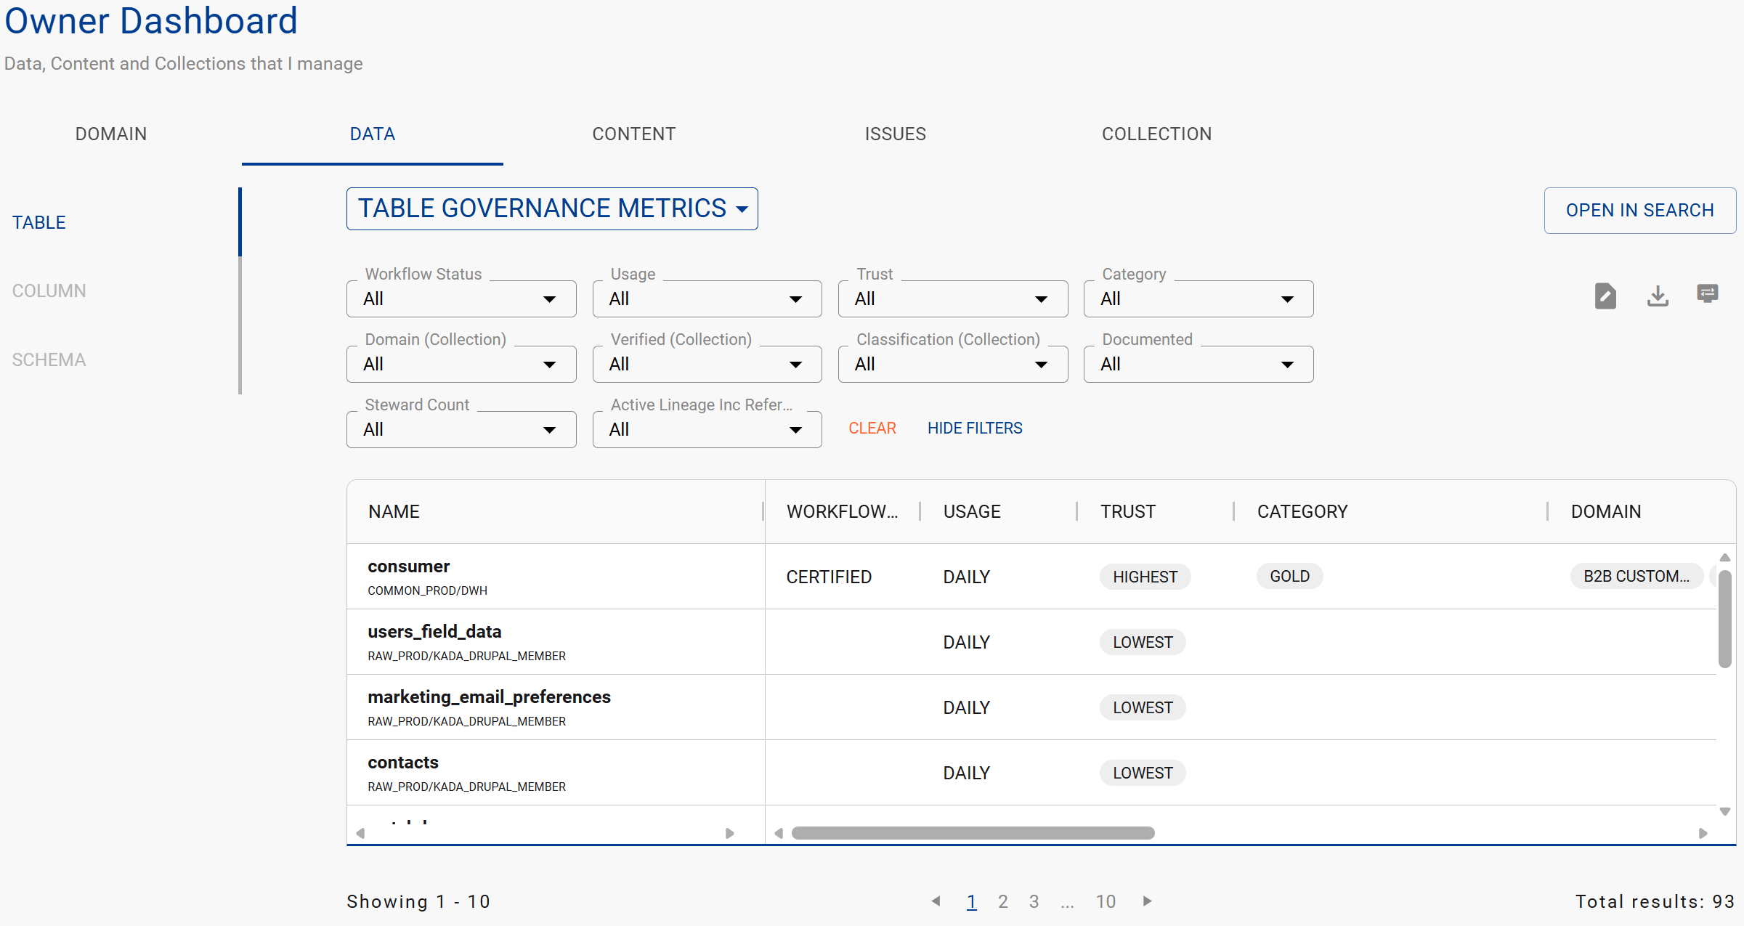Click the column settings icon

coord(1708,293)
